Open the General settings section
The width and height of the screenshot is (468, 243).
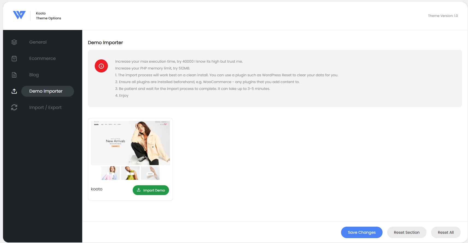38,42
